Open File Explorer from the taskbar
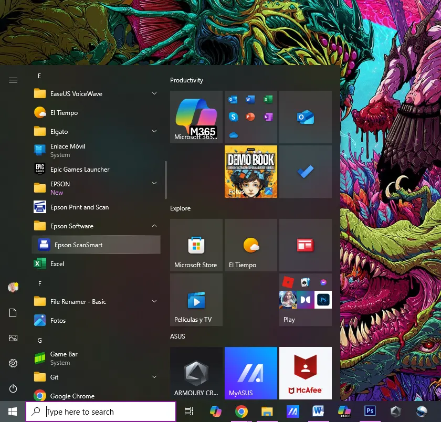Viewport: 441px width, 422px height. (x=267, y=412)
